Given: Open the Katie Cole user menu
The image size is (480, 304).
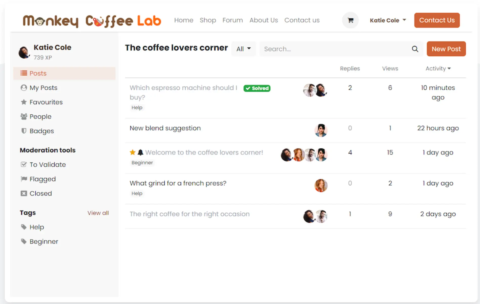Looking at the screenshot, I should (x=388, y=20).
